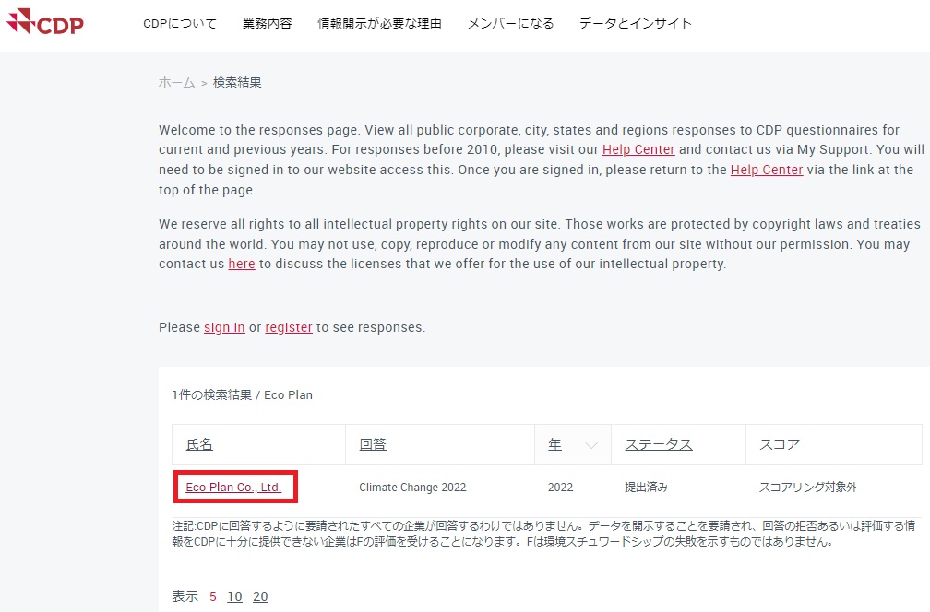
Task: Sort results by ステータス column
Action: [658, 444]
